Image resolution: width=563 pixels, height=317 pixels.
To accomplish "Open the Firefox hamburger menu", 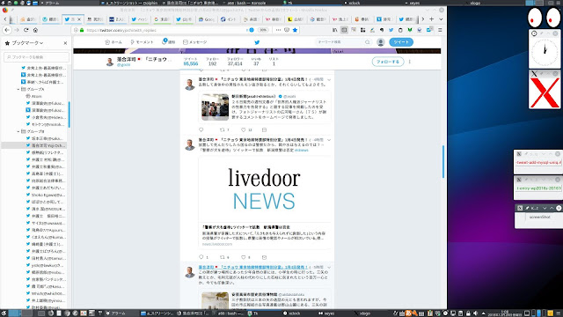I will pyautogui.click(x=440, y=30).
